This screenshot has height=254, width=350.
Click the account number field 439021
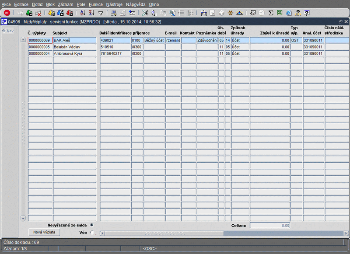click(115, 40)
